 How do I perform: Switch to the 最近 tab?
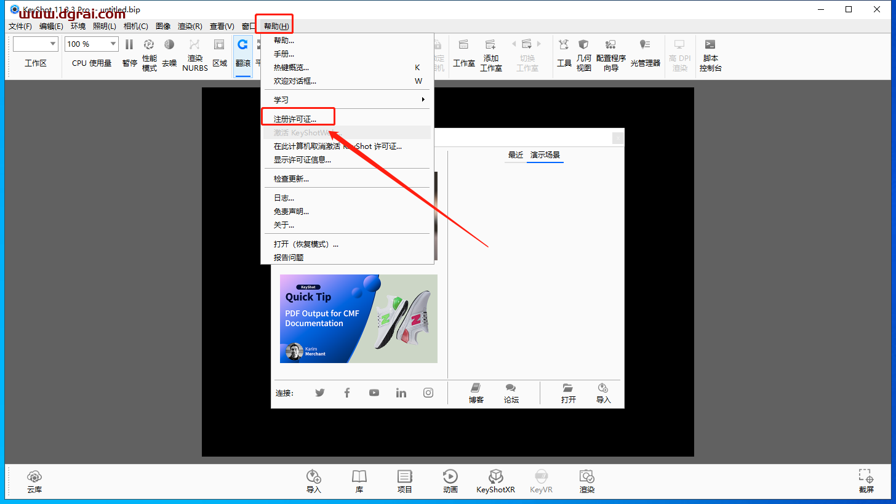(515, 155)
